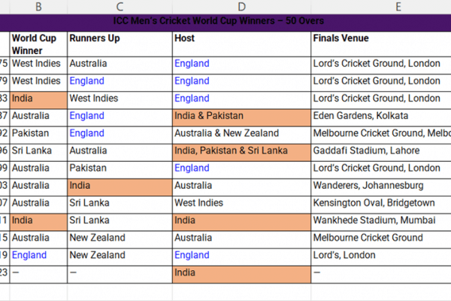This screenshot has width=451, height=301.
Task: Click the 'Eden Gardens, Kolkata' venue cell
Action: [381, 118]
